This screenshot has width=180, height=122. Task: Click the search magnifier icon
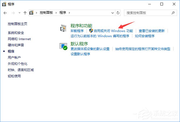coord(173,13)
